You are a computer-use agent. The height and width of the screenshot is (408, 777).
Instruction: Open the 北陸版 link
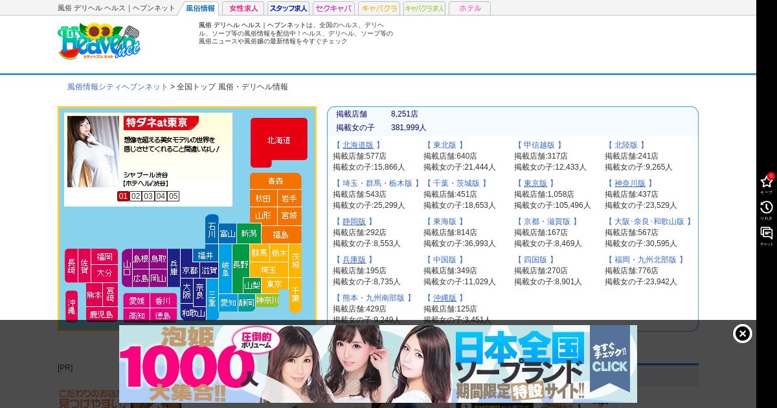626,145
